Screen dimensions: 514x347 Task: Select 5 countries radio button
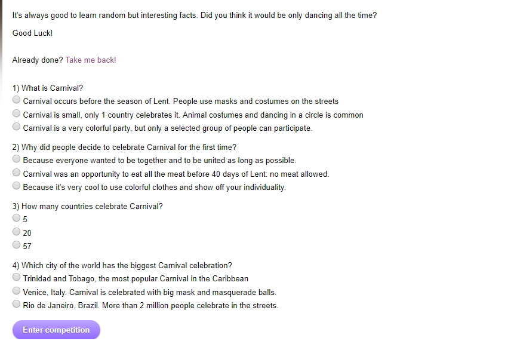[x=16, y=218]
